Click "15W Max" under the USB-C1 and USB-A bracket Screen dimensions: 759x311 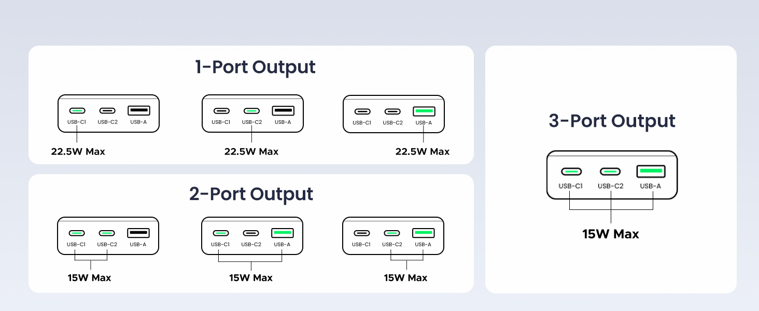point(251,278)
